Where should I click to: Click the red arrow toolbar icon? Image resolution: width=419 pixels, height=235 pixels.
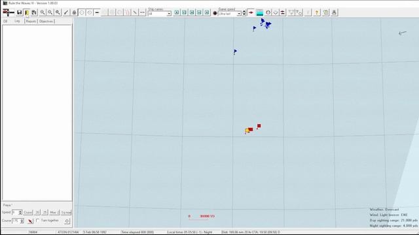pos(251,12)
